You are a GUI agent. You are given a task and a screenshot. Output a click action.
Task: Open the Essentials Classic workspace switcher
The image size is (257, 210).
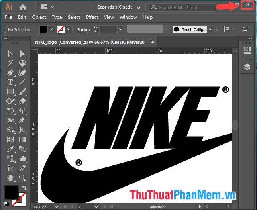[x=119, y=8]
